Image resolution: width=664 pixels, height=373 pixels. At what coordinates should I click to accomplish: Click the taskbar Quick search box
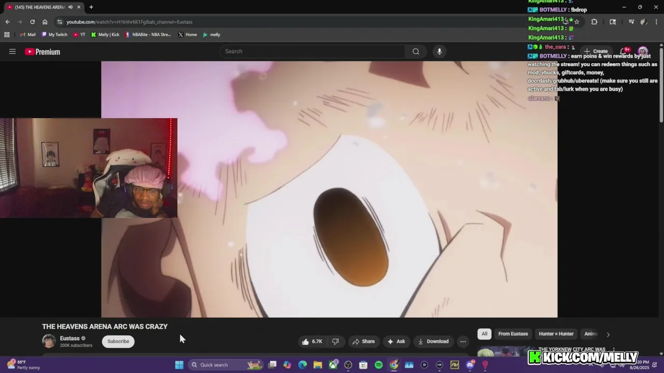tap(225, 365)
